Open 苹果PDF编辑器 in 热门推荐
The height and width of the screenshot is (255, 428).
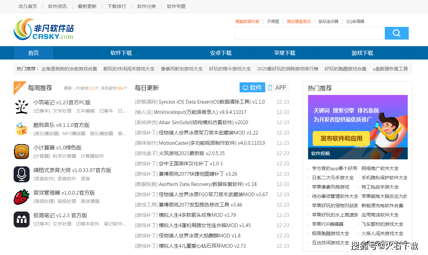[x=328, y=224]
